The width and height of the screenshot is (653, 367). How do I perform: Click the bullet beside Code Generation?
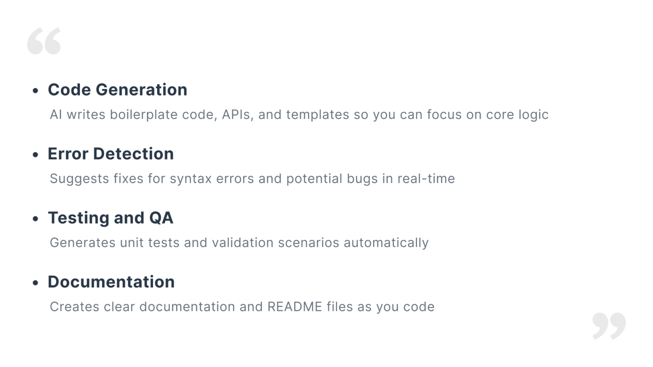coord(36,91)
